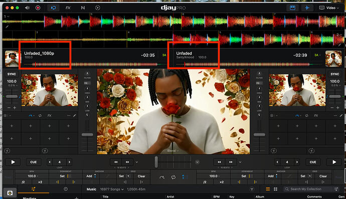Toggle SYNC on the right deck
The image size is (346, 199).
coord(334,74)
